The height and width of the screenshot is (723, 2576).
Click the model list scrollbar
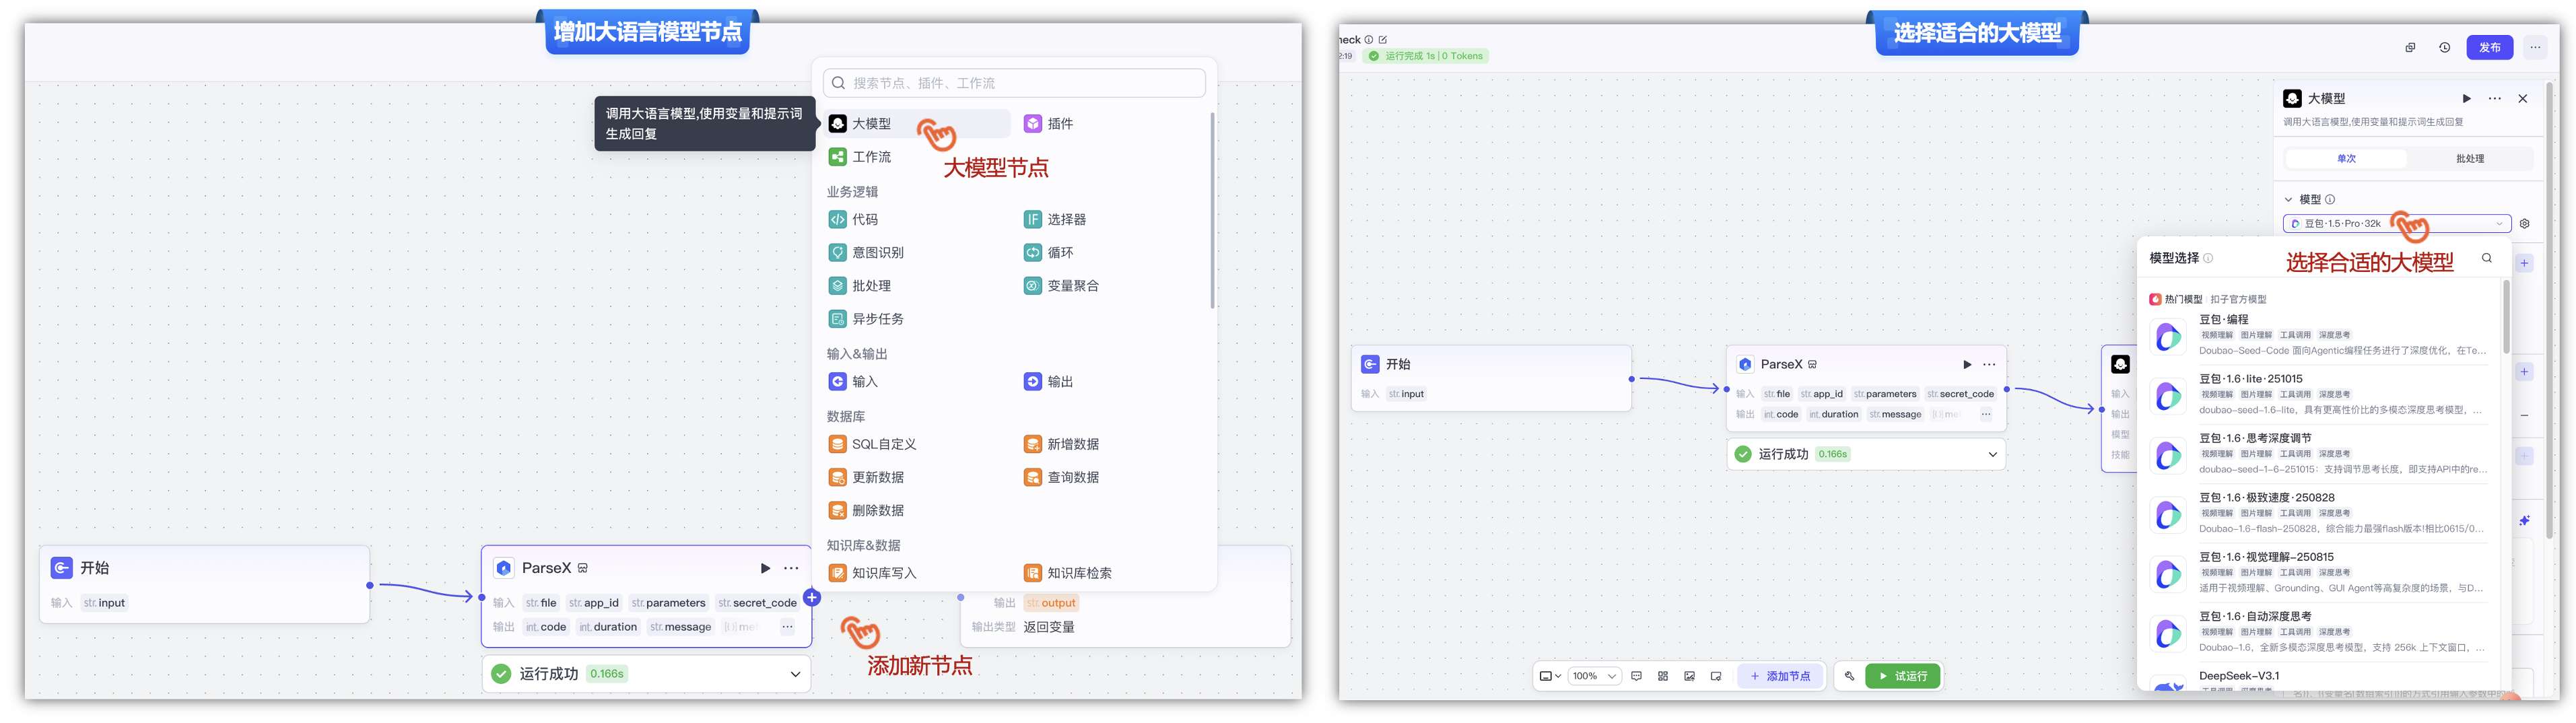tap(2507, 318)
